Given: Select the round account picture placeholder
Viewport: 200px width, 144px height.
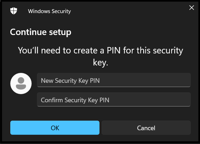Looking at the screenshot, I should tap(21, 83).
